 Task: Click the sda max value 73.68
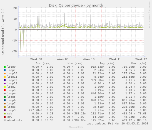(x=142, y=114)
